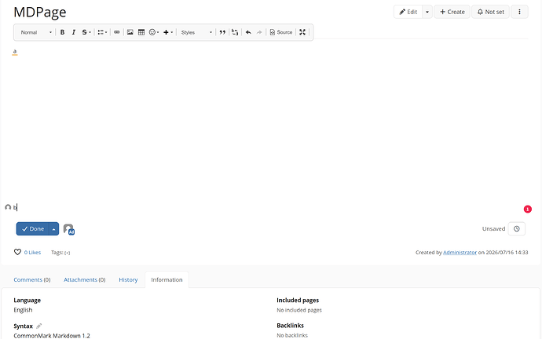Expand the Done button arrow menu
Image resolution: width=542 pixels, height=339 pixels.
tap(54, 229)
